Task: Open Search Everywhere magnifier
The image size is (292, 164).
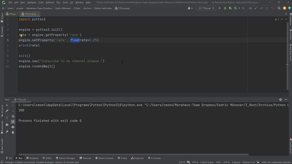Action: (x=279, y=8)
